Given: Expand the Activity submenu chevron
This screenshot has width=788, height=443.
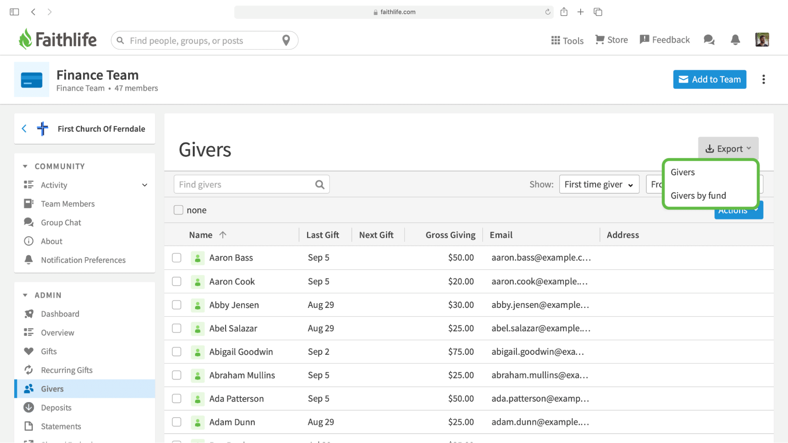Looking at the screenshot, I should 145,185.
